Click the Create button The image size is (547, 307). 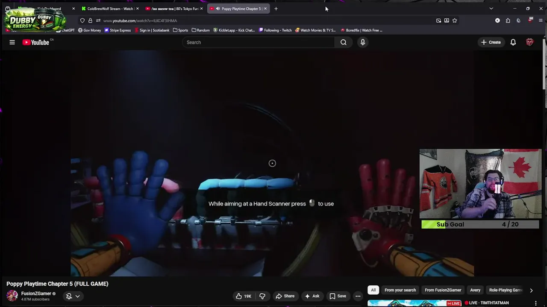(491, 42)
